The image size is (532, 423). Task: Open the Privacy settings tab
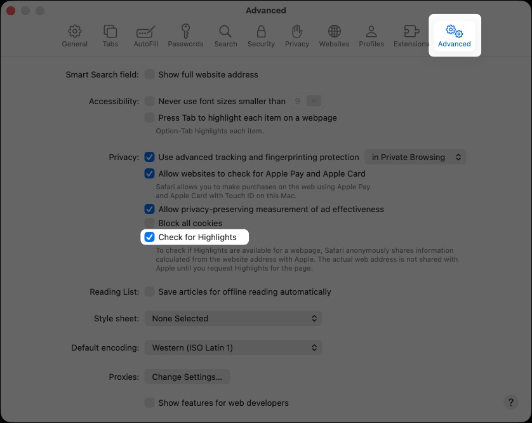pyautogui.click(x=296, y=36)
